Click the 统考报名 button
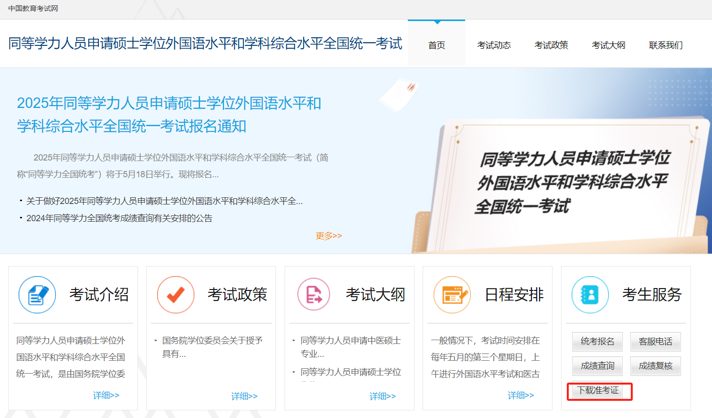This screenshot has width=712, height=418. (x=597, y=342)
